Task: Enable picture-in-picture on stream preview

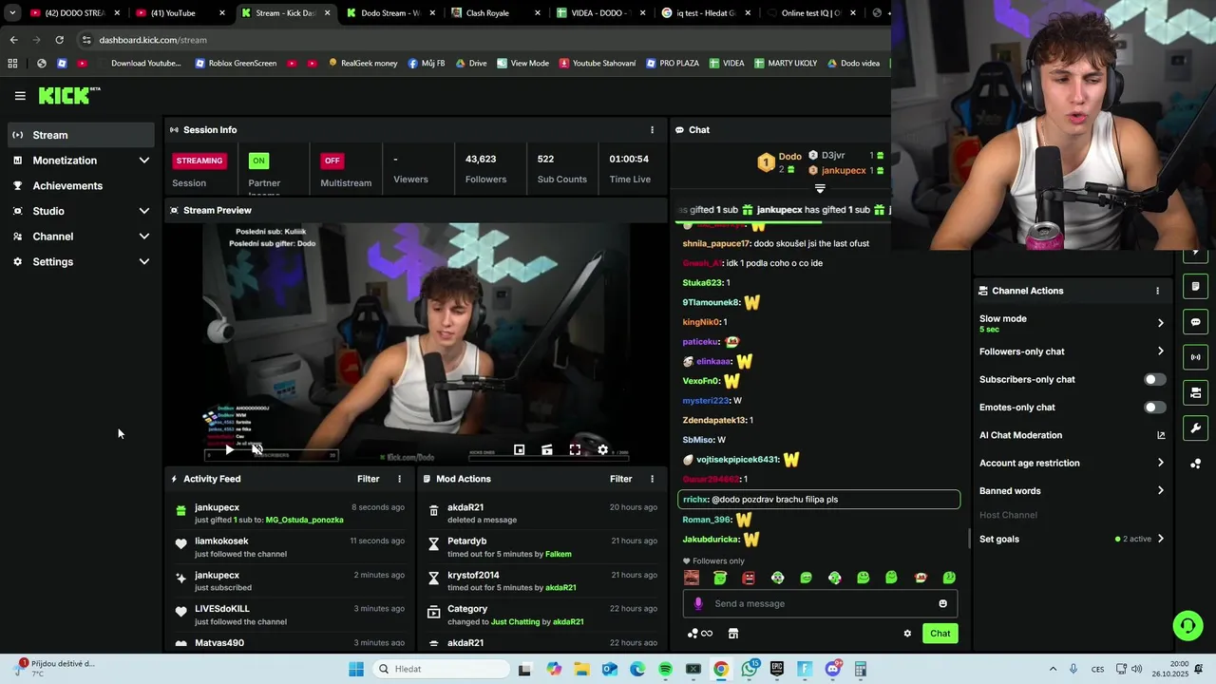Action: point(519,449)
